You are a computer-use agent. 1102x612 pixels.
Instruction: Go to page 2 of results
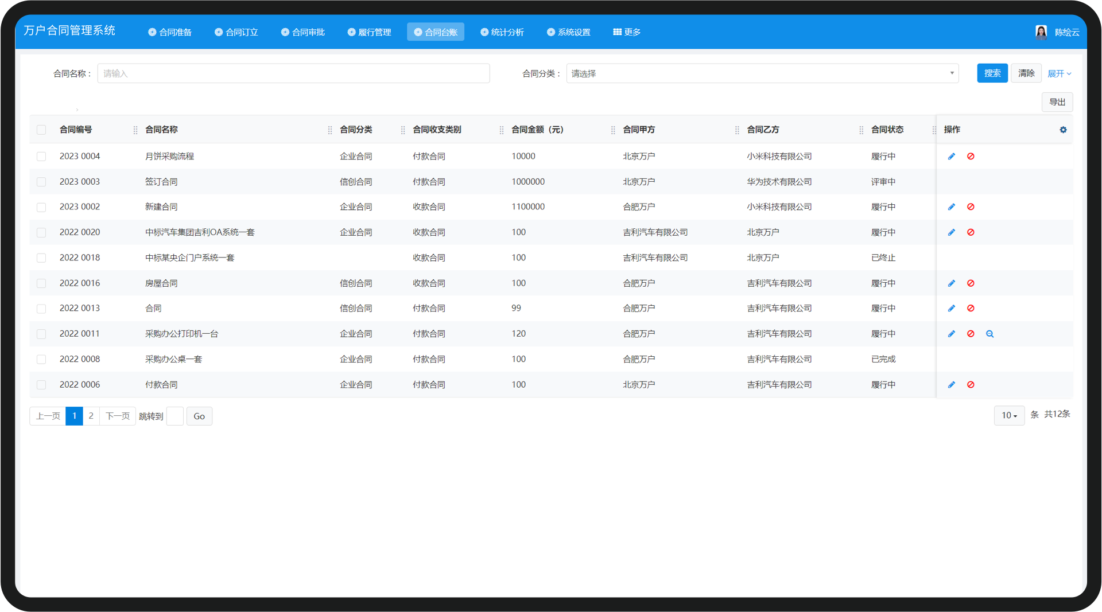(x=91, y=416)
